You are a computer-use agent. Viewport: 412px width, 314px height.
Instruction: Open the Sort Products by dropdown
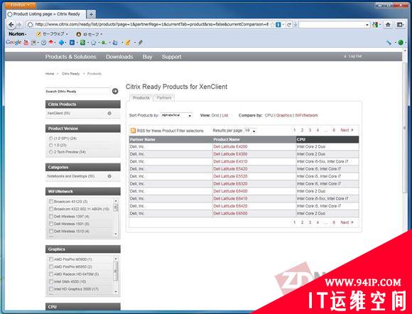tap(176, 115)
